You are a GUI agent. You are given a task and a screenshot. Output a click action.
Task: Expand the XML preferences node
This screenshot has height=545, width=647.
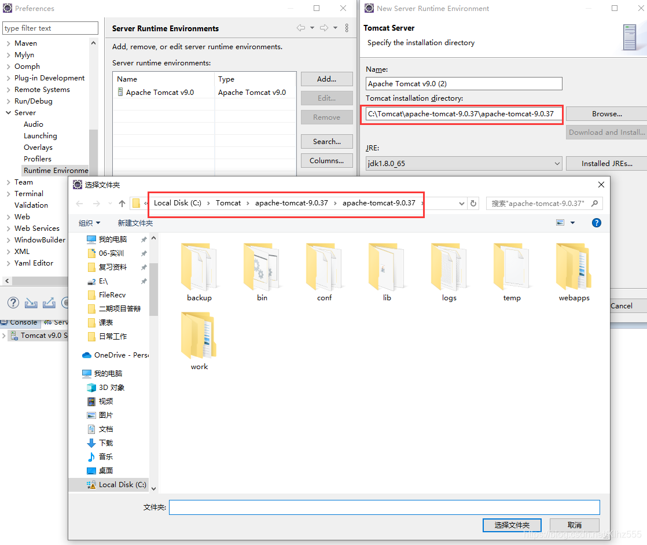[8, 251]
